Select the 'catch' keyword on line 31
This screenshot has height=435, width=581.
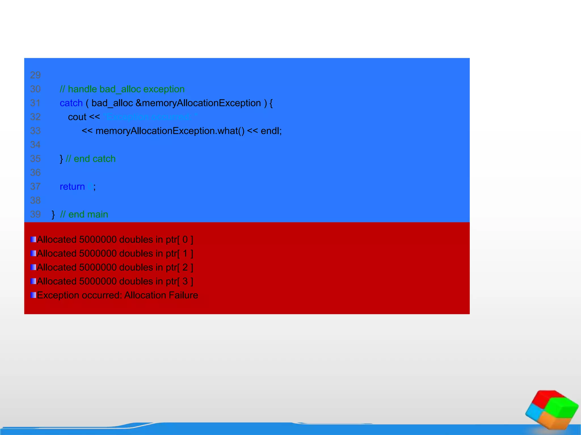(71, 103)
